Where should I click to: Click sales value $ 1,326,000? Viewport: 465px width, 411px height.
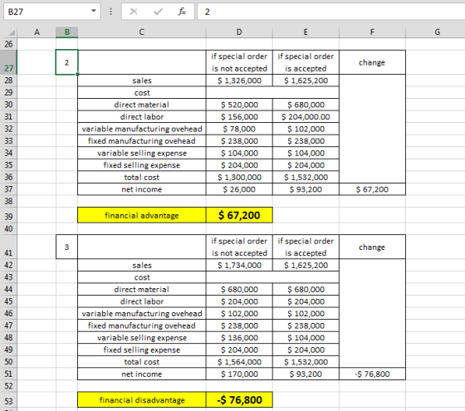click(239, 81)
